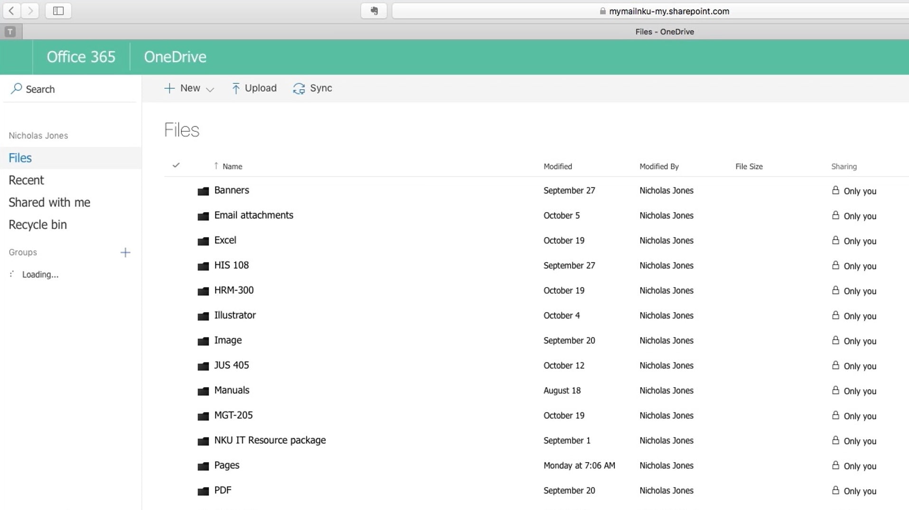Click the Sync button
Viewport: 909px width, 510px height.
(312, 88)
